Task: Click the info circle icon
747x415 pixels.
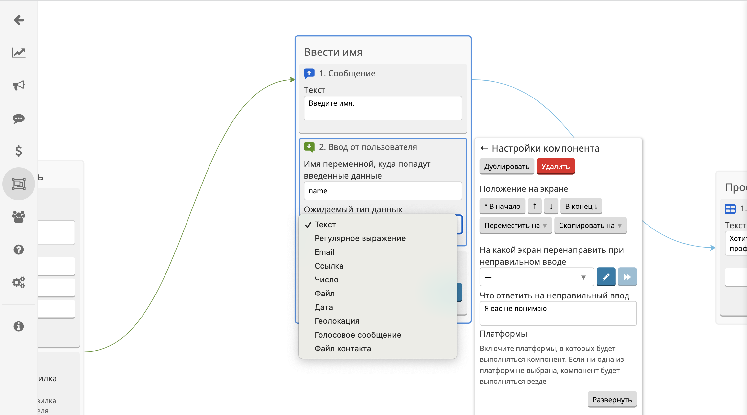Action: pyautogui.click(x=19, y=326)
